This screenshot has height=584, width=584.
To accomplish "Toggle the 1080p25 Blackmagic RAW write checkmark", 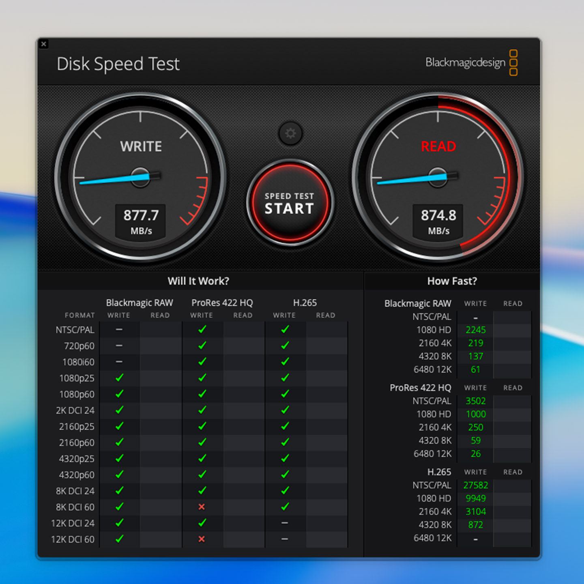I will [118, 378].
